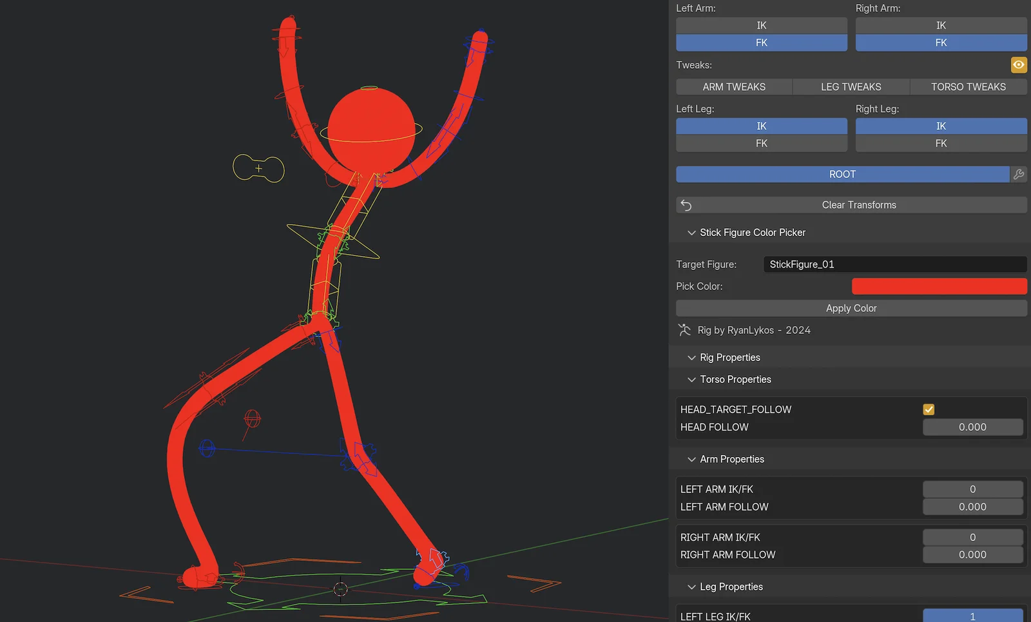Image resolution: width=1031 pixels, height=622 pixels.
Task: Collapse the Torso Properties section
Action: point(691,380)
